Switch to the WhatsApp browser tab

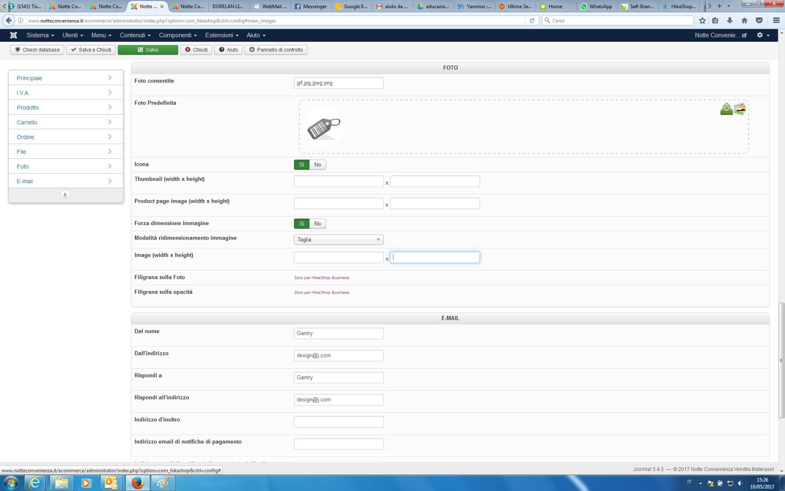pos(596,6)
